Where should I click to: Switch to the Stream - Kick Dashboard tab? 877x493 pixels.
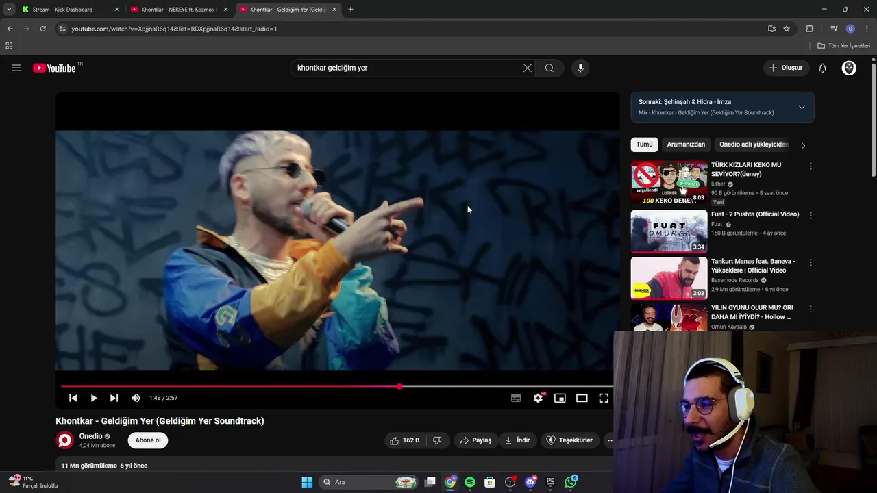pyautogui.click(x=71, y=10)
